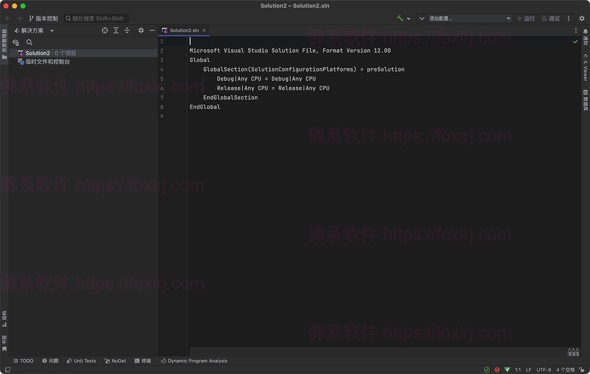Click the 调试 (Debug) button

[x=551, y=18]
